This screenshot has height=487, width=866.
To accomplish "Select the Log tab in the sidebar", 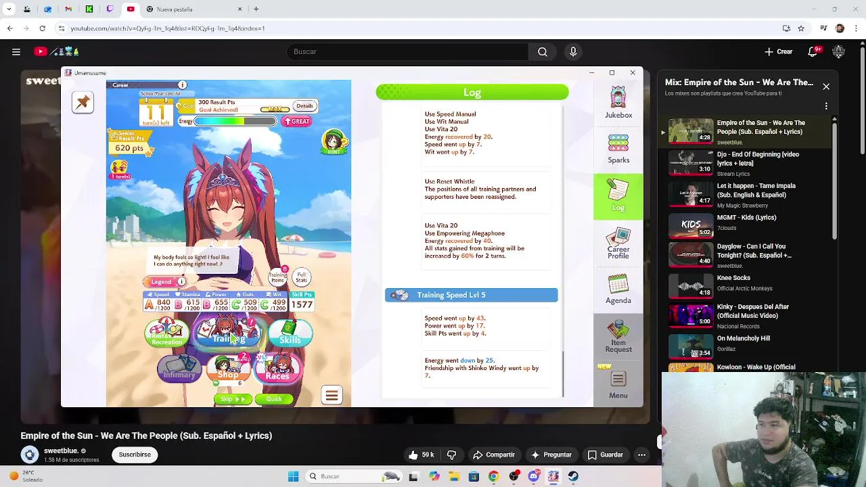I will pyautogui.click(x=618, y=196).
